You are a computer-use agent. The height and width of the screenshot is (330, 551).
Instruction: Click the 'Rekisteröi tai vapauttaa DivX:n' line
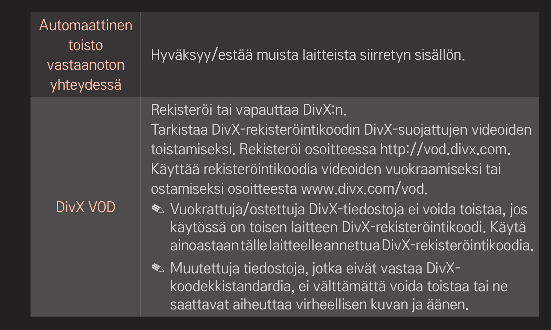click(248, 110)
